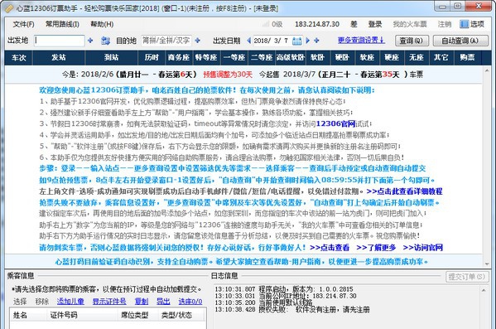The width and height of the screenshot is (496, 329).
Task: Click the 类型/状态 passenger column header
Action: pos(181,315)
